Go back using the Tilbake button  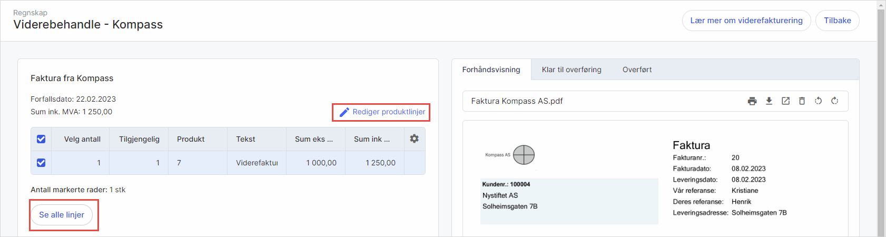(837, 21)
